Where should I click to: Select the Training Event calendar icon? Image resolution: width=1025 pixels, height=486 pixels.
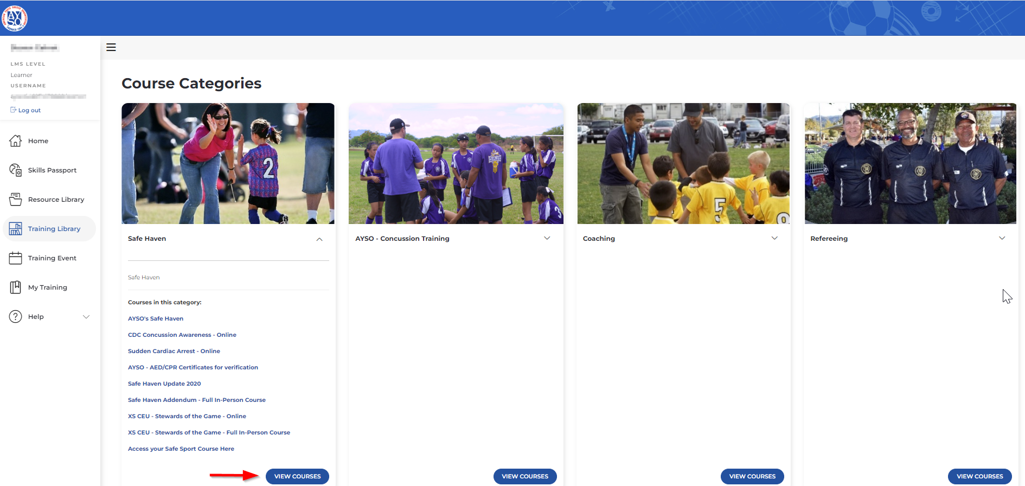click(x=15, y=258)
